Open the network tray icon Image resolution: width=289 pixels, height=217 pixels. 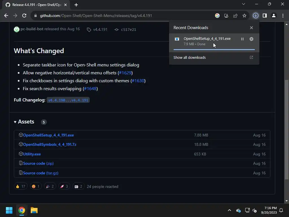247,210
